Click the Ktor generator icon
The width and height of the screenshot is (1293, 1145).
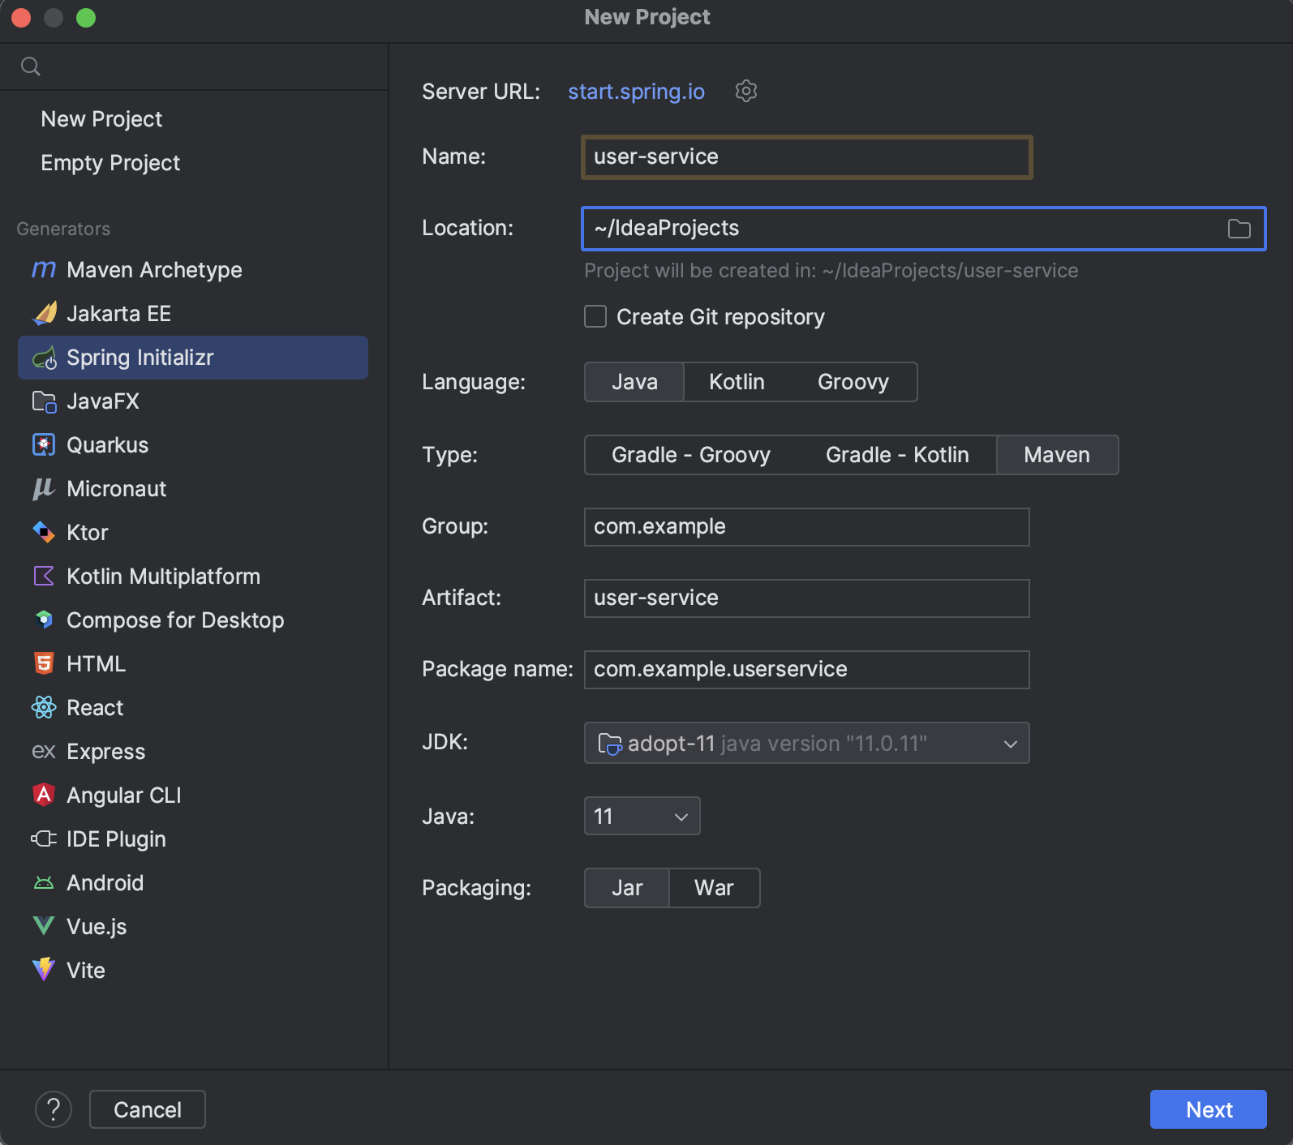(x=44, y=532)
